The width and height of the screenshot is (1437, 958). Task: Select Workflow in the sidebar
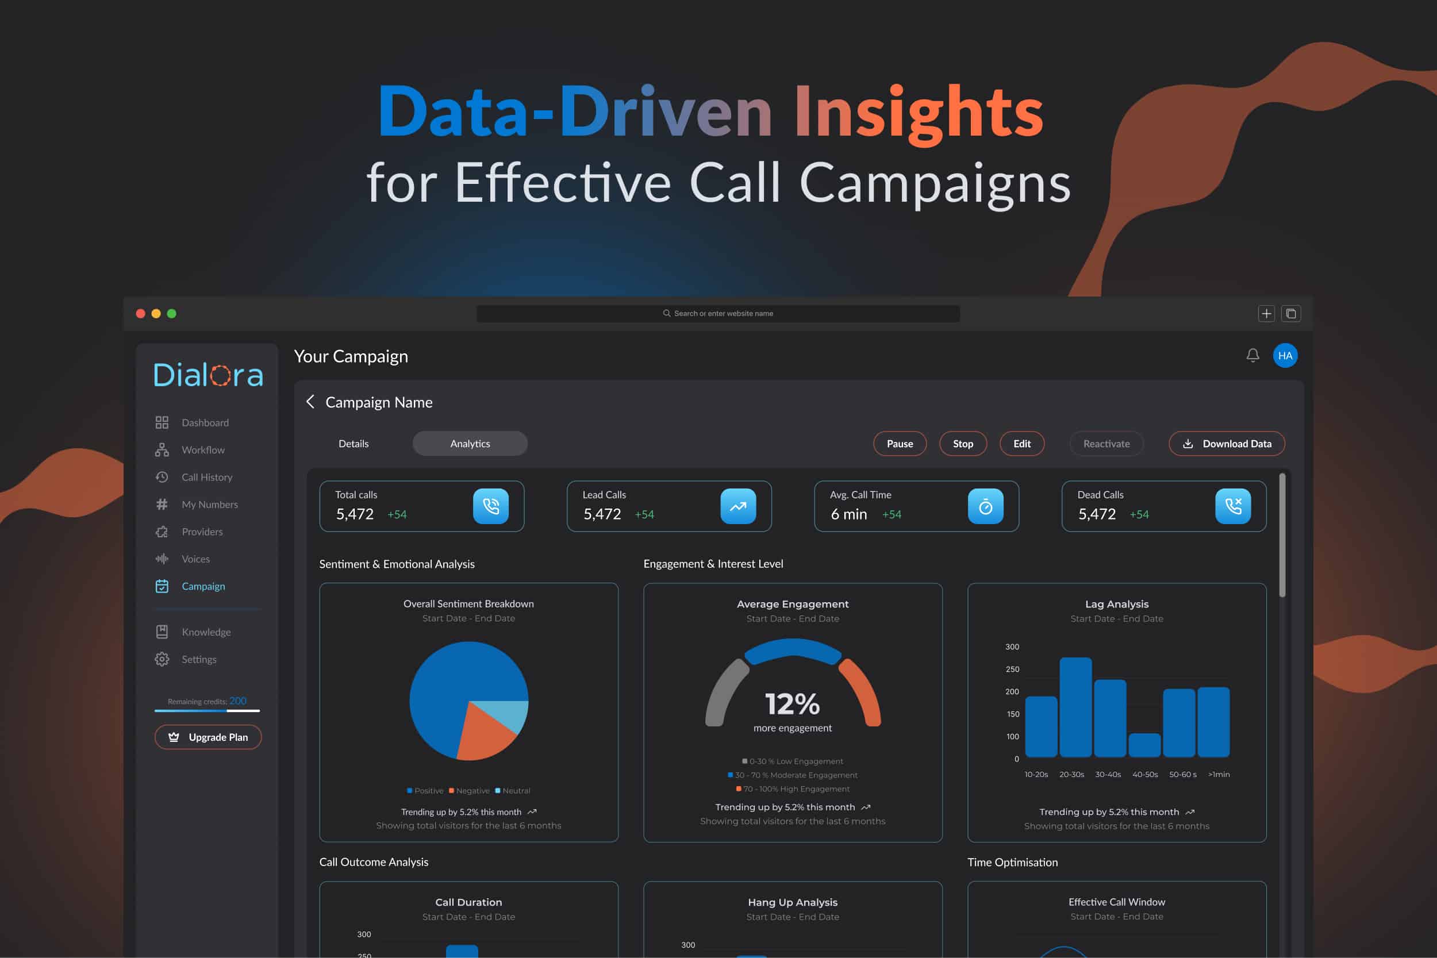202,449
